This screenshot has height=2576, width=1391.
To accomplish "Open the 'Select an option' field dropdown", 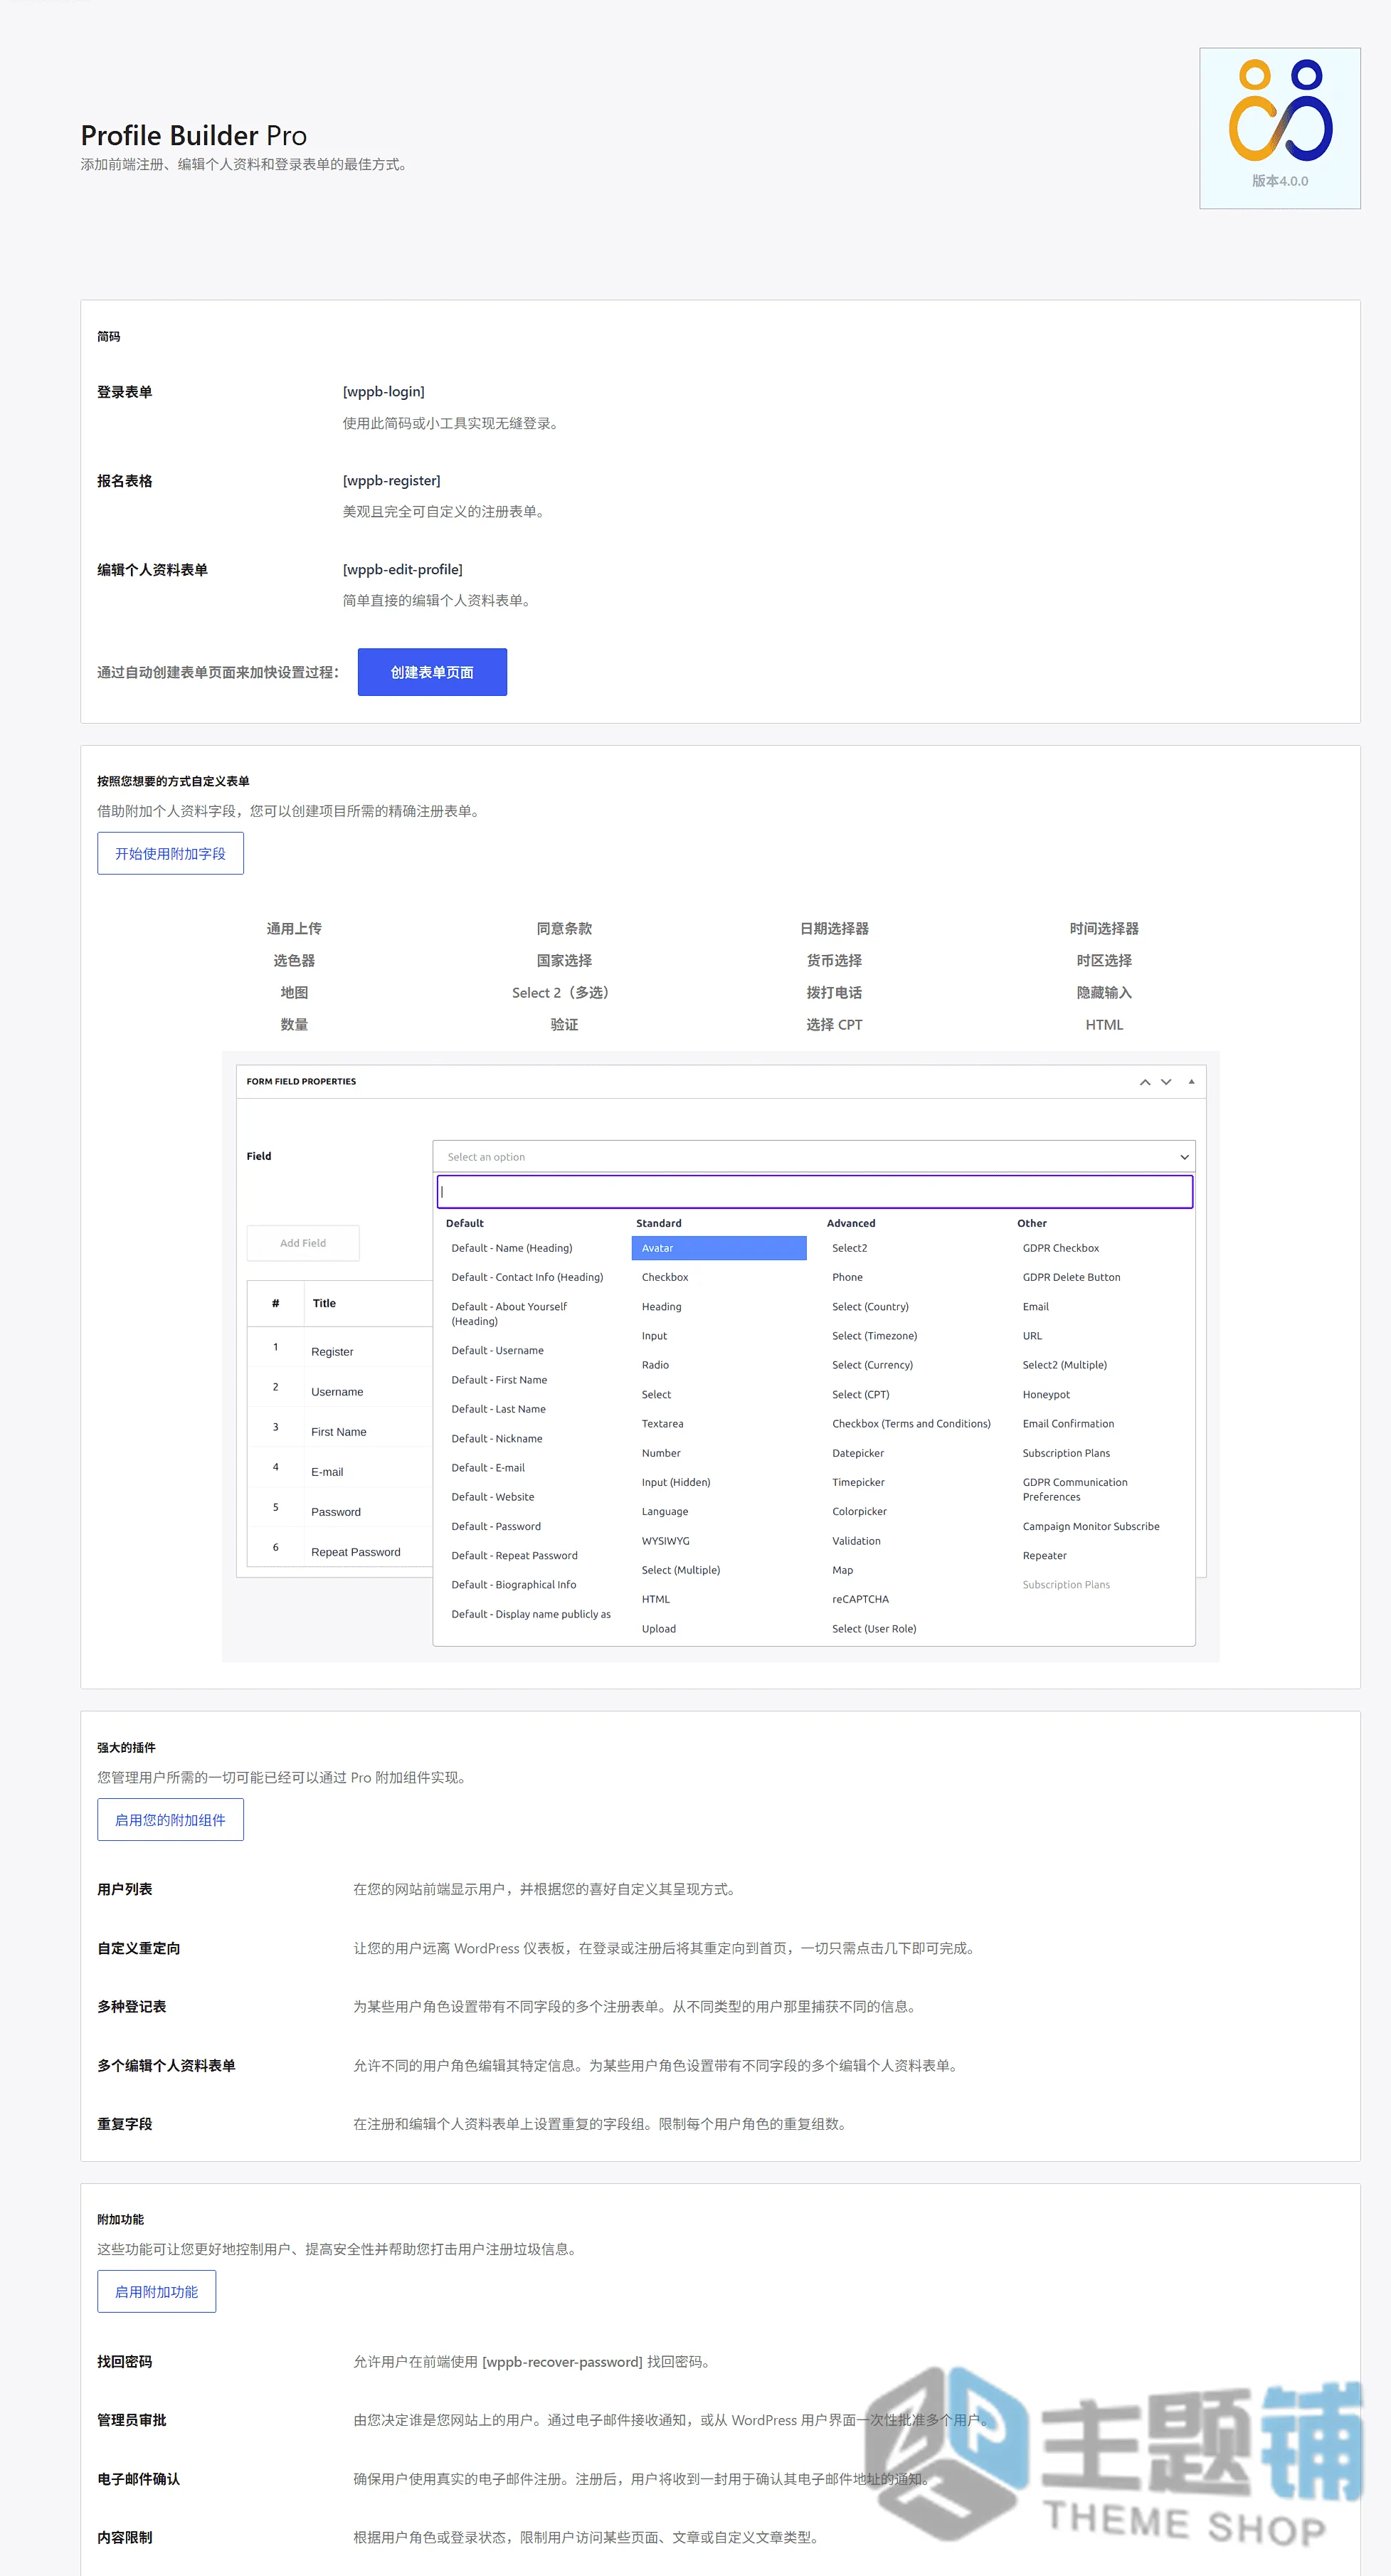I will click(813, 1156).
